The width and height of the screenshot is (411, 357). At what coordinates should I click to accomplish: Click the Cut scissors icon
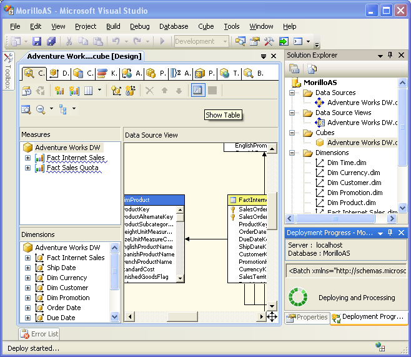pyautogui.click(x=69, y=41)
